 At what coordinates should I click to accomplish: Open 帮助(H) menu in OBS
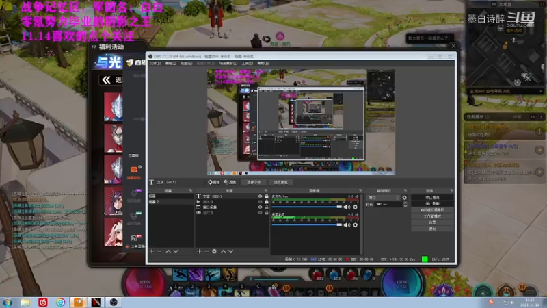coord(263,63)
